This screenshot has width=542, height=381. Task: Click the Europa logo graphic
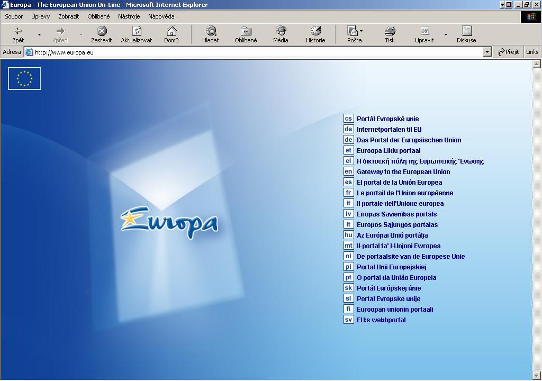pyautogui.click(x=169, y=223)
